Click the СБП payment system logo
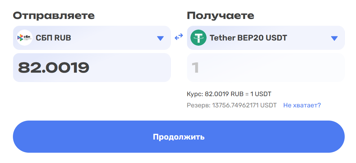 click(x=25, y=38)
